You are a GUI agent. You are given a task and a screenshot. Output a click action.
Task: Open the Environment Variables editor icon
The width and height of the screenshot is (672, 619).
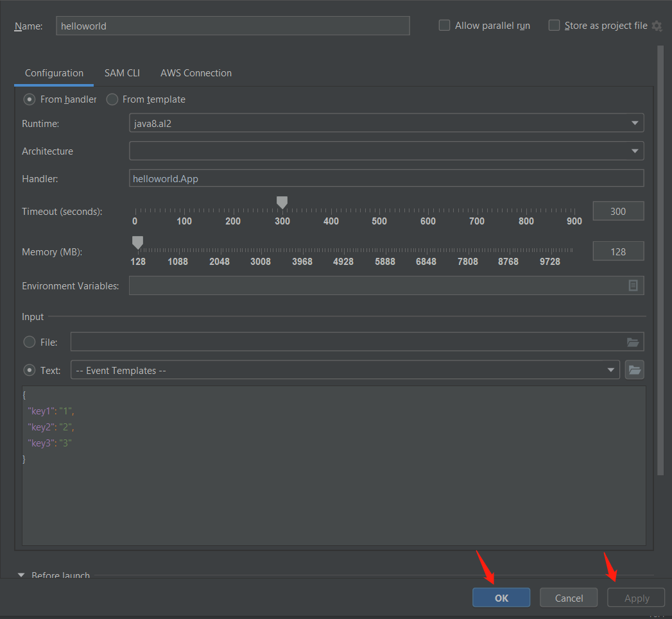click(633, 286)
